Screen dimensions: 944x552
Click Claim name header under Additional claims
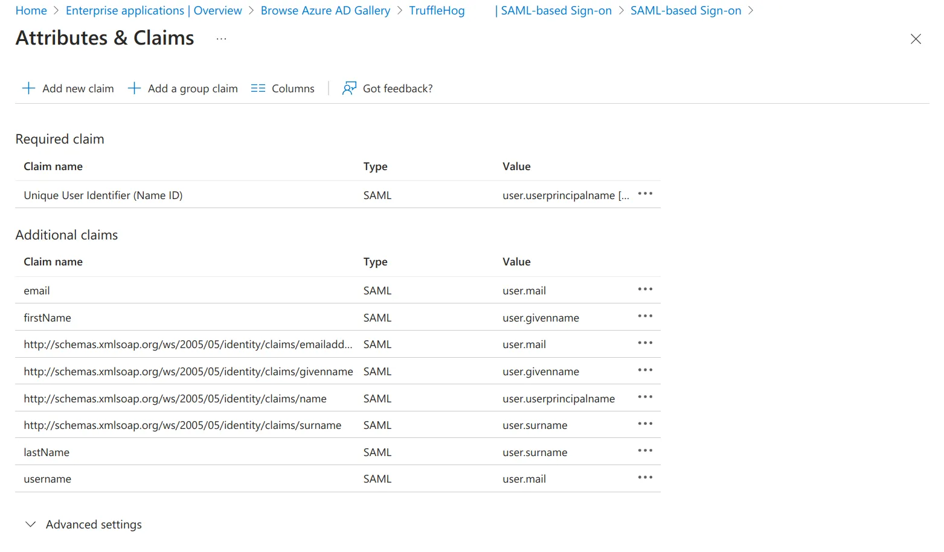tap(53, 262)
